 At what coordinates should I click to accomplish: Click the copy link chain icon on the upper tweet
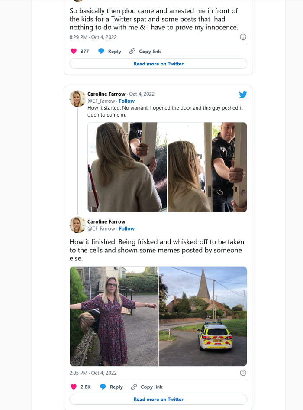click(x=132, y=51)
